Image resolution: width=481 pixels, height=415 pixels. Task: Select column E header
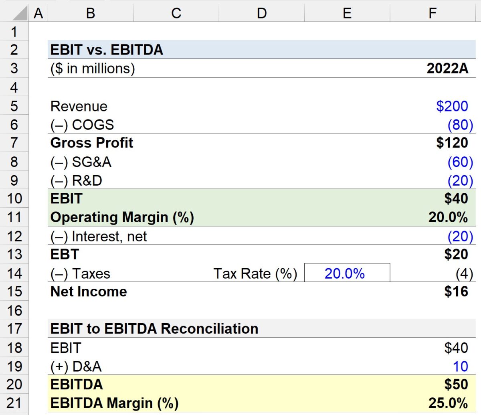tap(347, 13)
